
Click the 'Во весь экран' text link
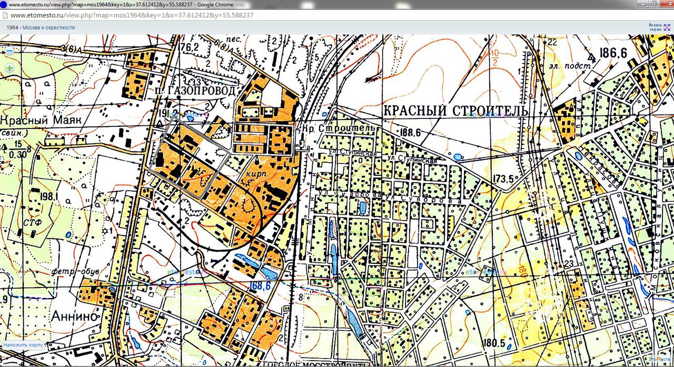click(x=655, y=27)
